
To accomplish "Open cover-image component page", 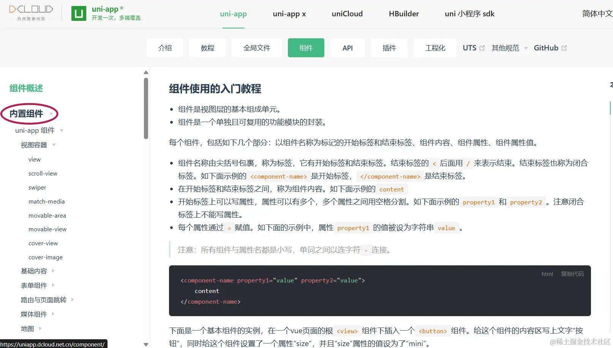I will click(x=46, y=257).
